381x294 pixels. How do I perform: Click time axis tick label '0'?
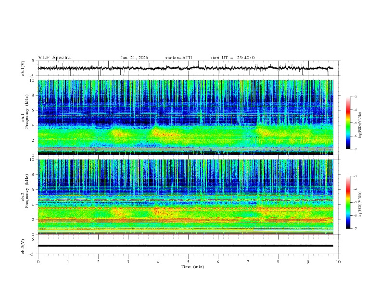[38, 262]
